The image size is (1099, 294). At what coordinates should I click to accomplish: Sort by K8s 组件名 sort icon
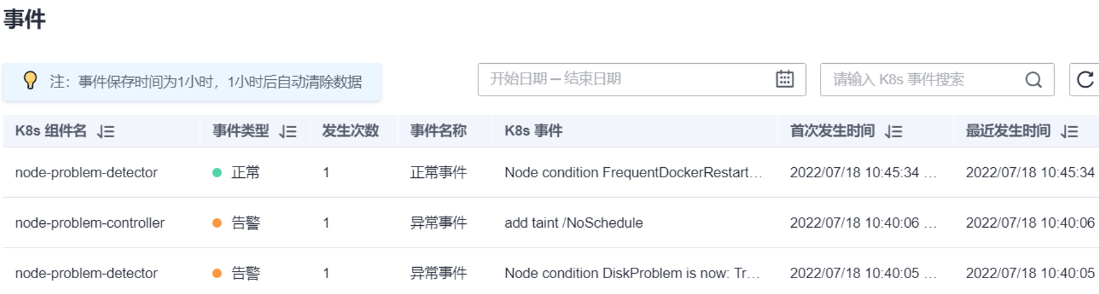coord(106,131)
